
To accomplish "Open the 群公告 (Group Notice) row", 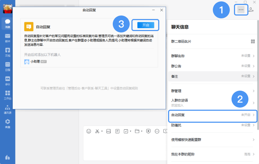I will click(x=212, y=66).
